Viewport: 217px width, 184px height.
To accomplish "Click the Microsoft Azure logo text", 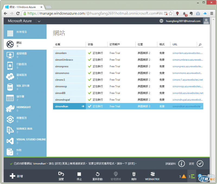I will click(x=20, y=21).
